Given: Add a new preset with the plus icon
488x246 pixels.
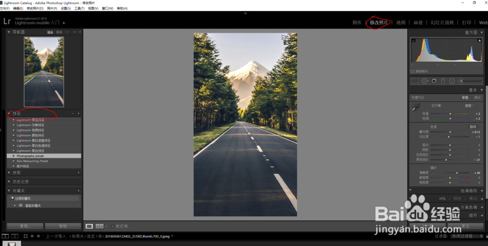Looking at the screenshot, I should coord(79,114).
